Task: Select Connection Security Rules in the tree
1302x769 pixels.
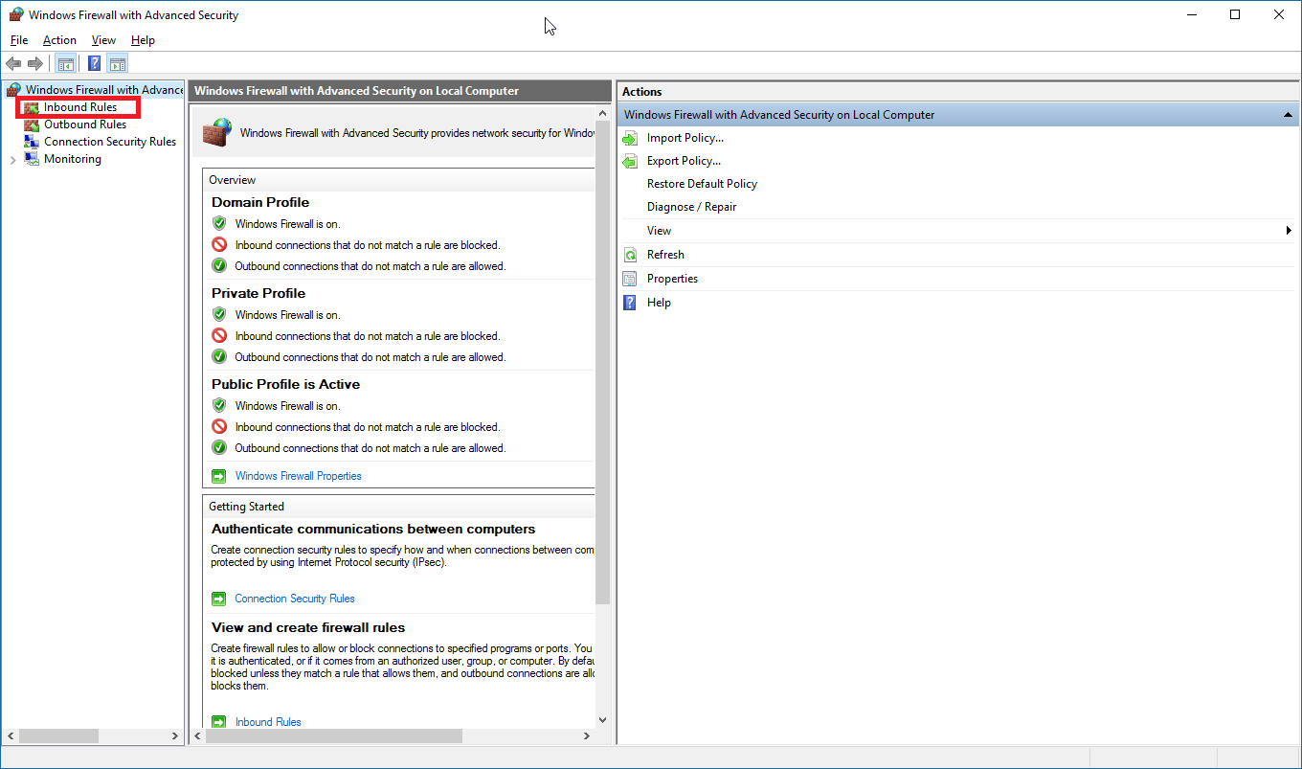Action: click(x=110, y=142)
